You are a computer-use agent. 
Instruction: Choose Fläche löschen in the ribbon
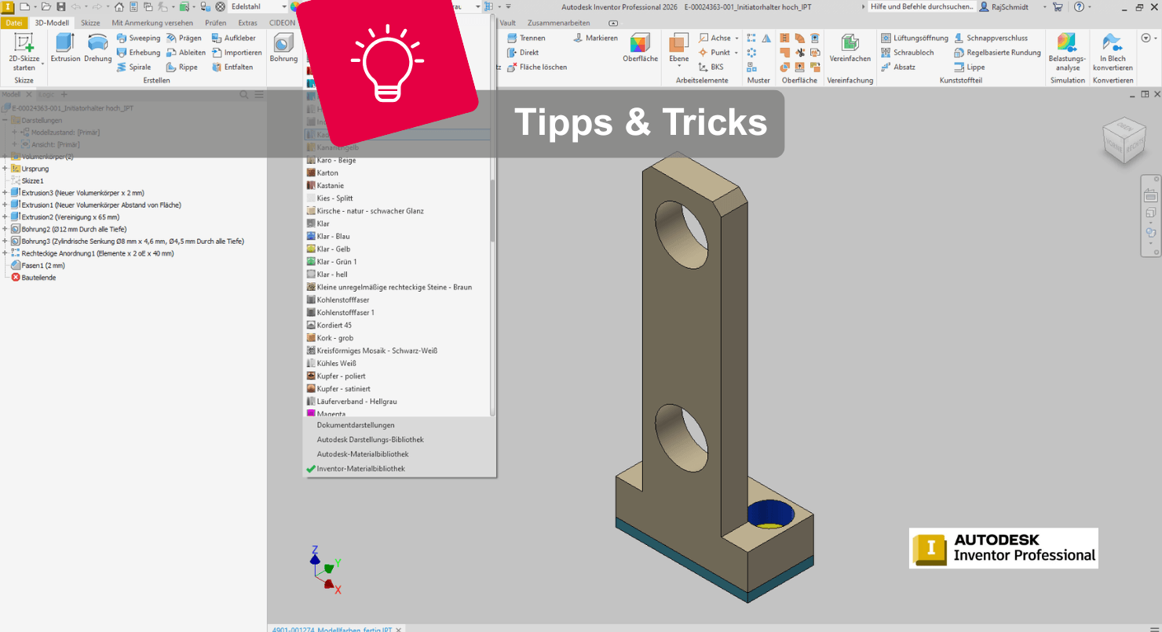[x=537, y=67]
